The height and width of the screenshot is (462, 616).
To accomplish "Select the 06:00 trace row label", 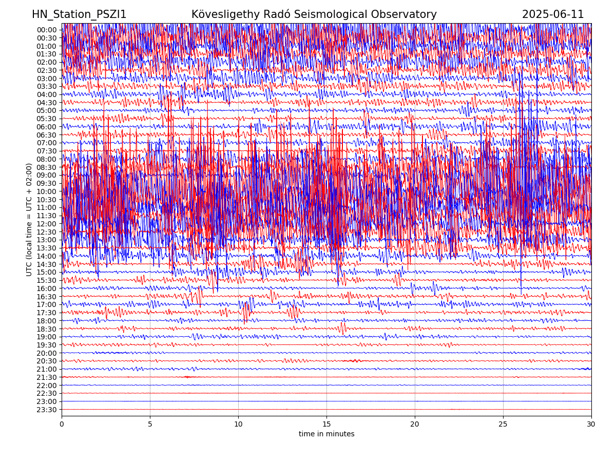I will [x=47, y=127].
